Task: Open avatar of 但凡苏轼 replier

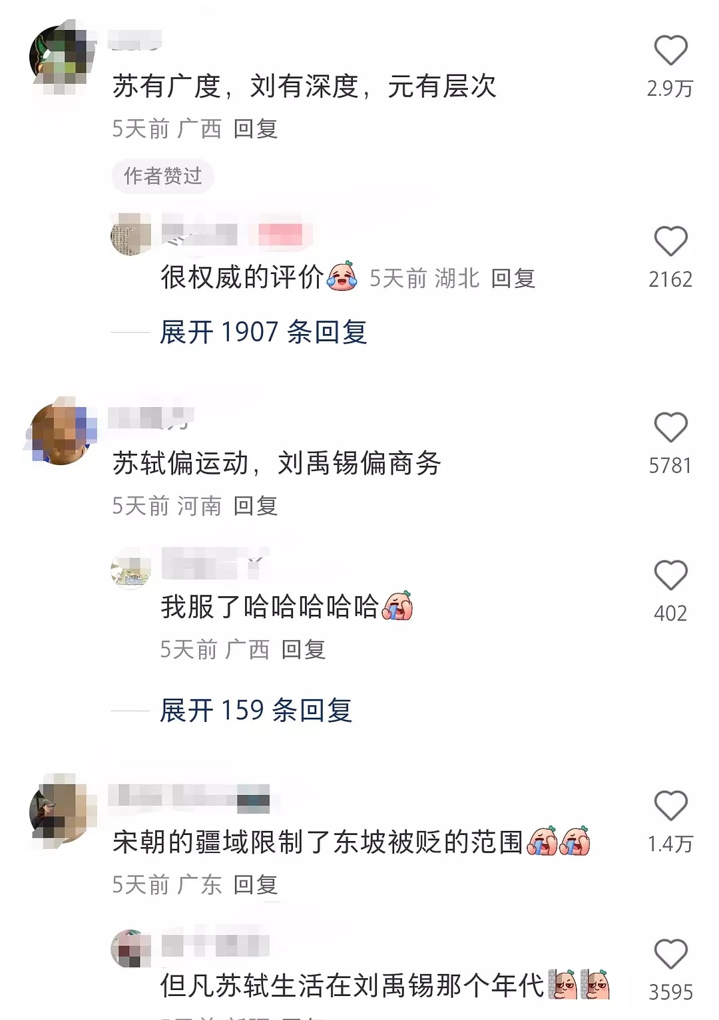Action: point(130,949)
